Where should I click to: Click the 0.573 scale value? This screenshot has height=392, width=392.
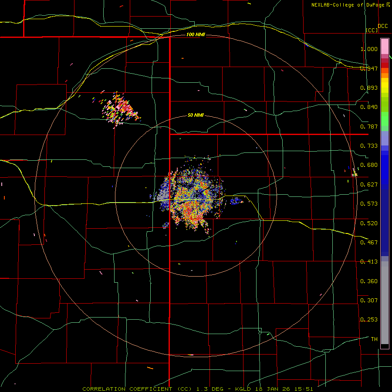[x=369, y=204]
